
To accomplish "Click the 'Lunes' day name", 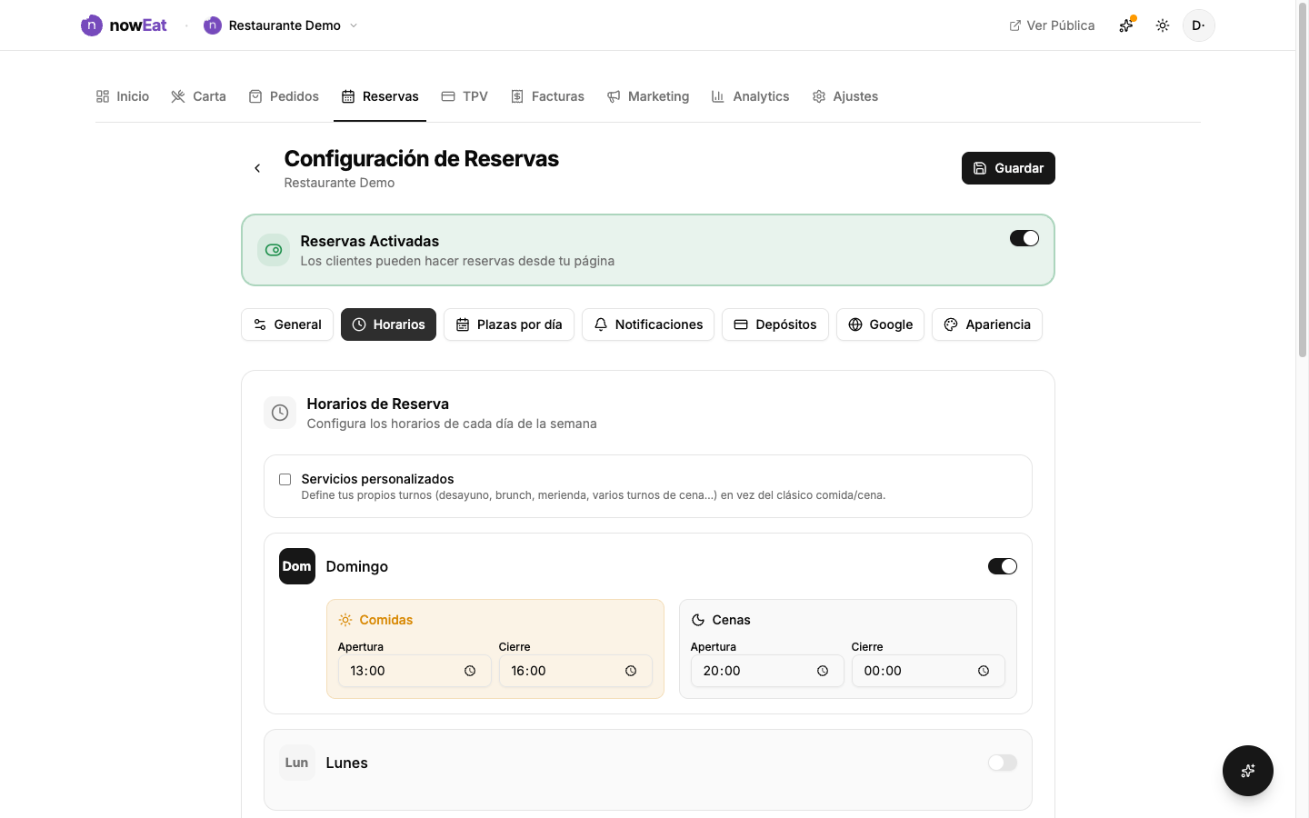I will point(347,763).
